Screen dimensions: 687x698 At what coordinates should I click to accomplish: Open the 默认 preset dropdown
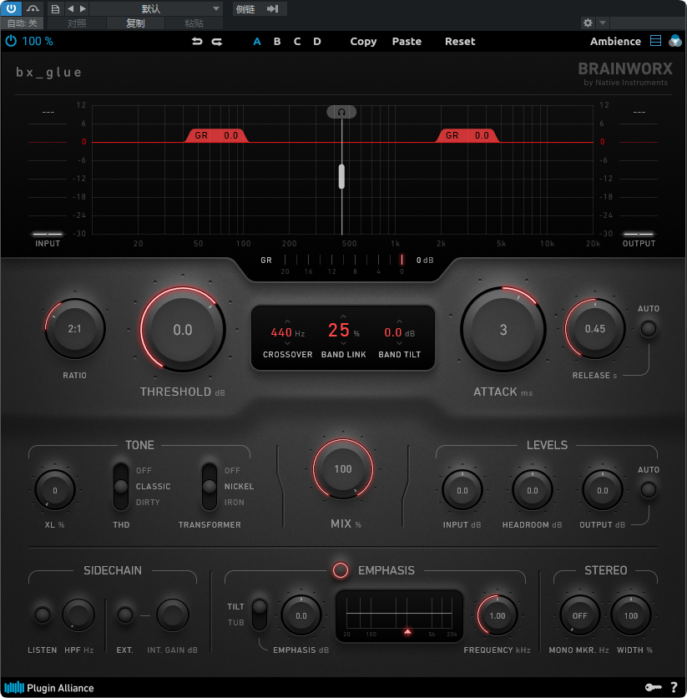pyautogui.click(x=156, y=8)
